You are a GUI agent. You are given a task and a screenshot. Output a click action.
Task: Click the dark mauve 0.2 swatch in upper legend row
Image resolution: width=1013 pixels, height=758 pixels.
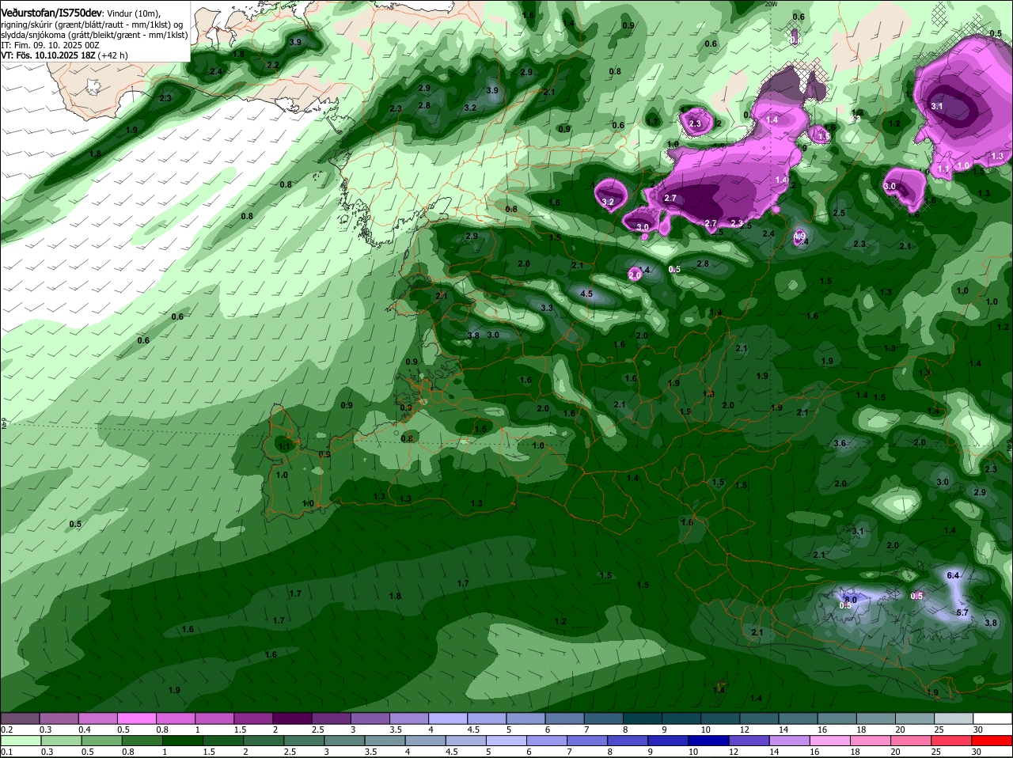20,718
